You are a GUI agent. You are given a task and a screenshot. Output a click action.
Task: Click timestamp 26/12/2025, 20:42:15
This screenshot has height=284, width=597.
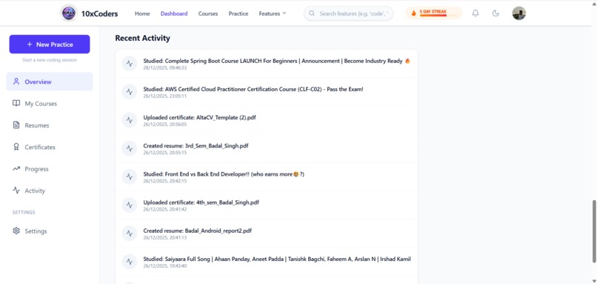coord(165,181)
